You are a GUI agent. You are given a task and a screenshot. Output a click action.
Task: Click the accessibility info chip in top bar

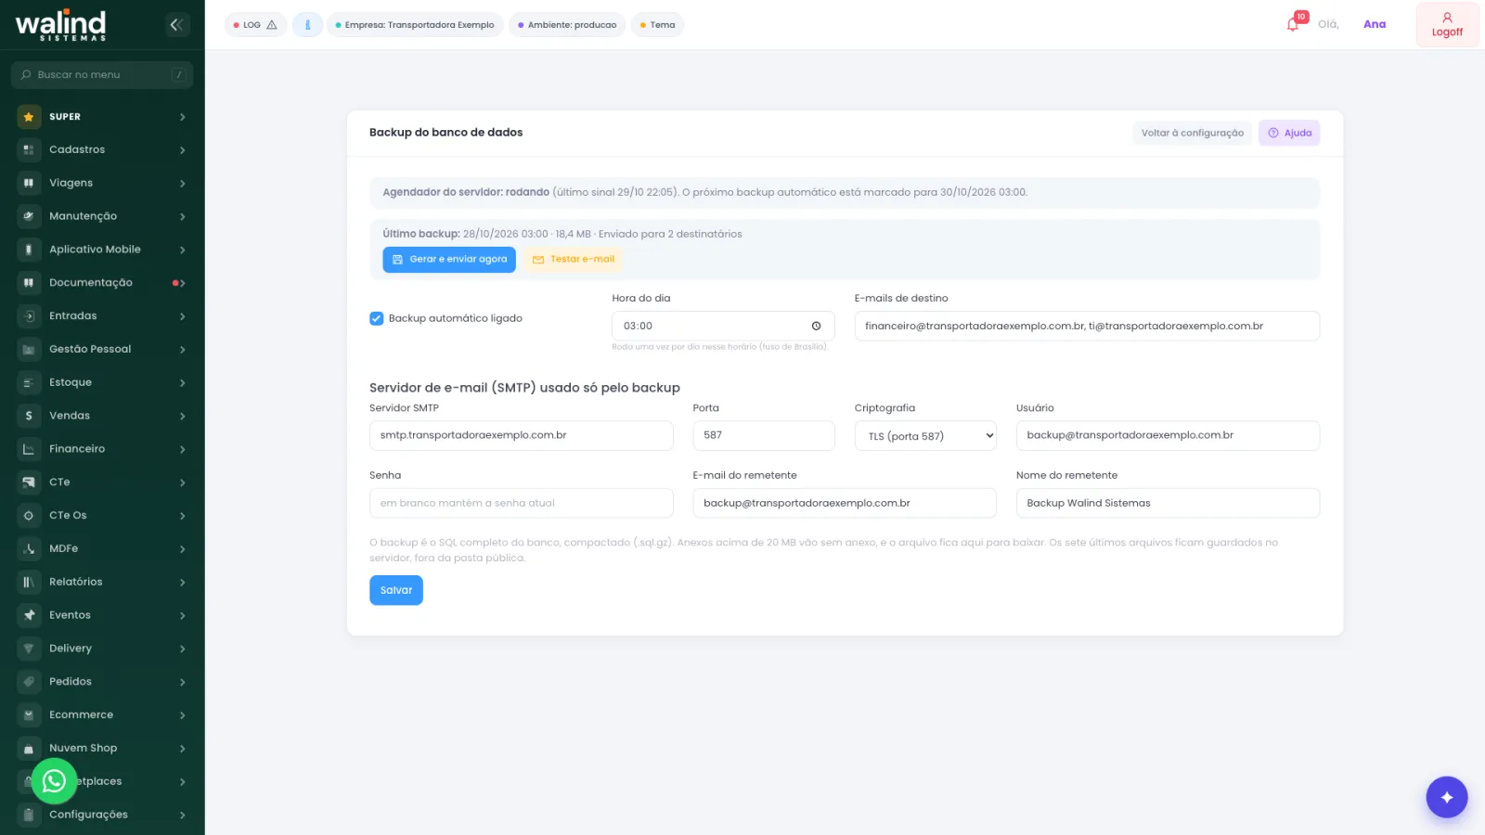click(x=307, y=25)
